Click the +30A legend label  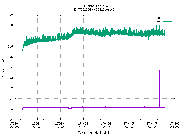pyautogui.click(x=158, y=18)
